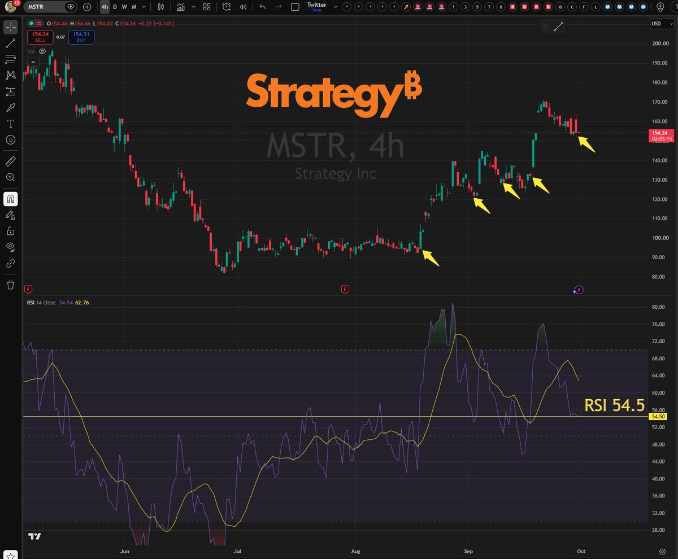Click favorite tool labeled C
This screenshot has width=678, height=559.
click(x=572, y=7)
